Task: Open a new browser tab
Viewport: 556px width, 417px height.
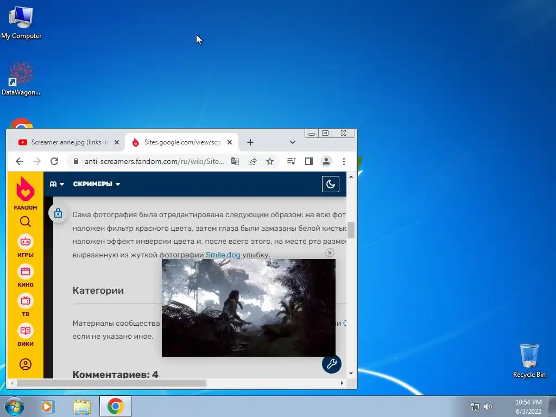Action: point(250,142)
